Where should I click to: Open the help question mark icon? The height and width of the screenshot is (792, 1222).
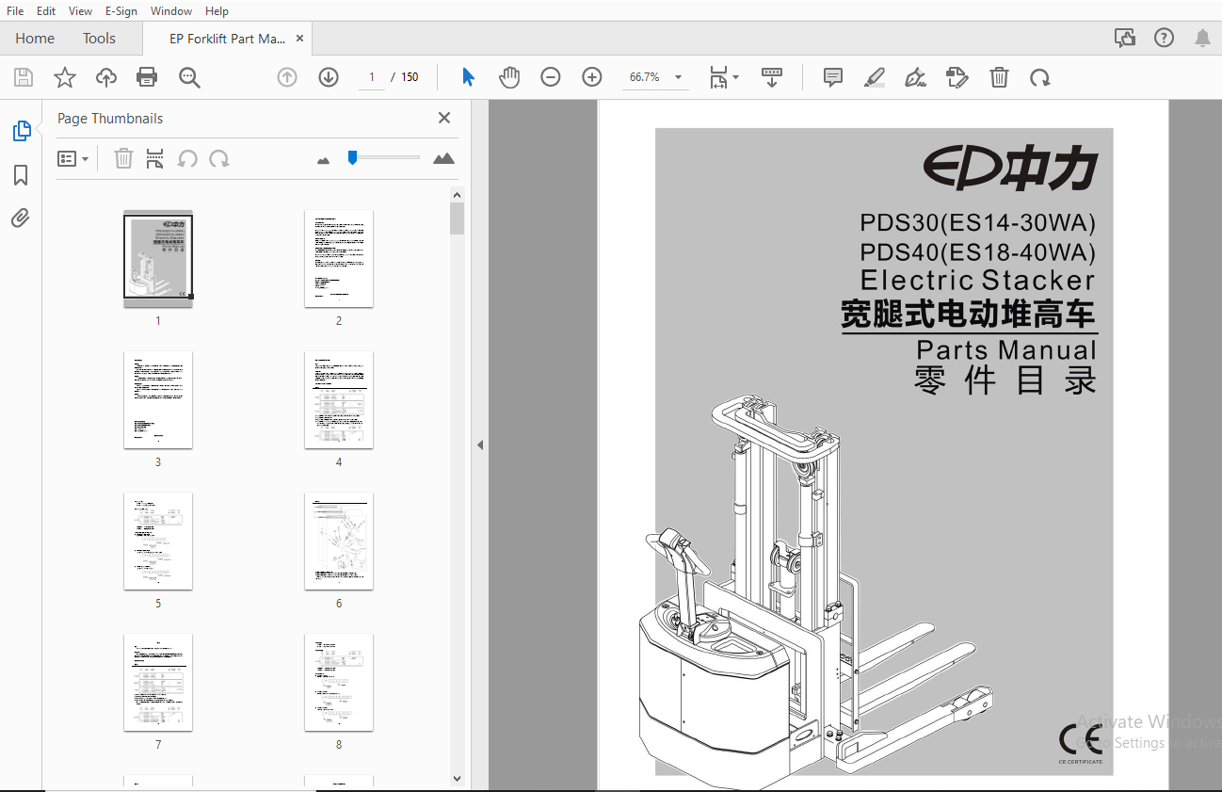point(1165,39)
